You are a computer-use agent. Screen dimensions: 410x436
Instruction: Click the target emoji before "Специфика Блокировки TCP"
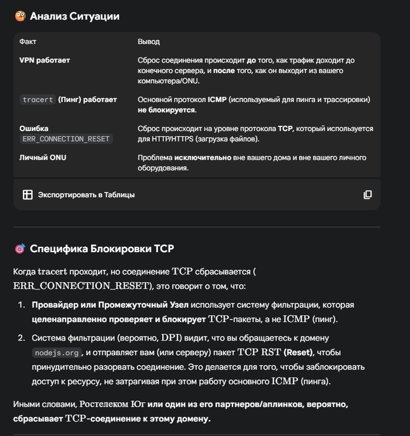(x=20, y=249)
